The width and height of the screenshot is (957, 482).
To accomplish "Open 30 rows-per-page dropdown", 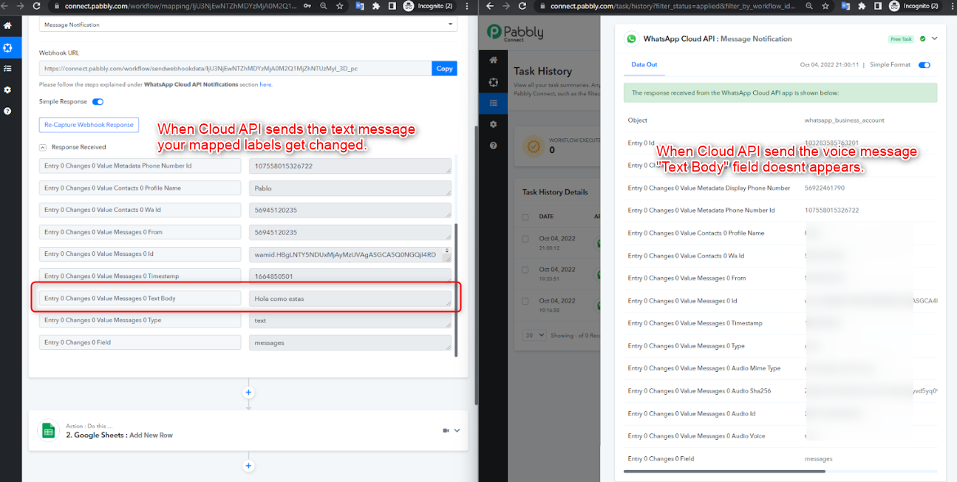I will (534, 335).
